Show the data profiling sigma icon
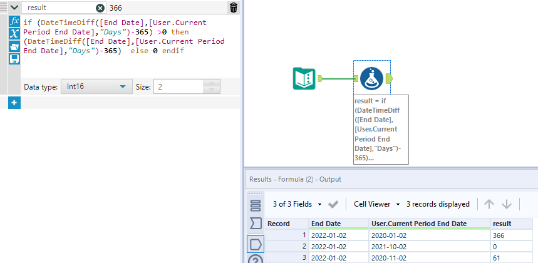This screenshot has width=538, height=263. click(x=256, y=224)
